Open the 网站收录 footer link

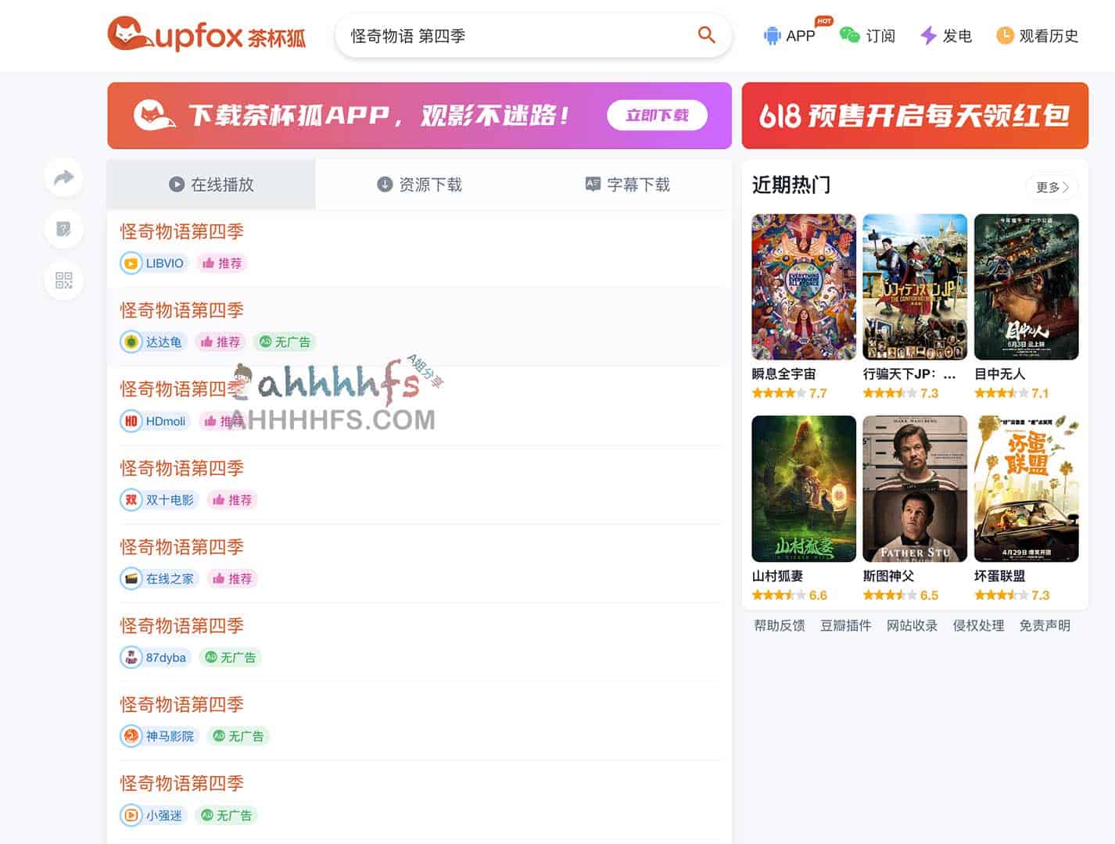point(912,625)
